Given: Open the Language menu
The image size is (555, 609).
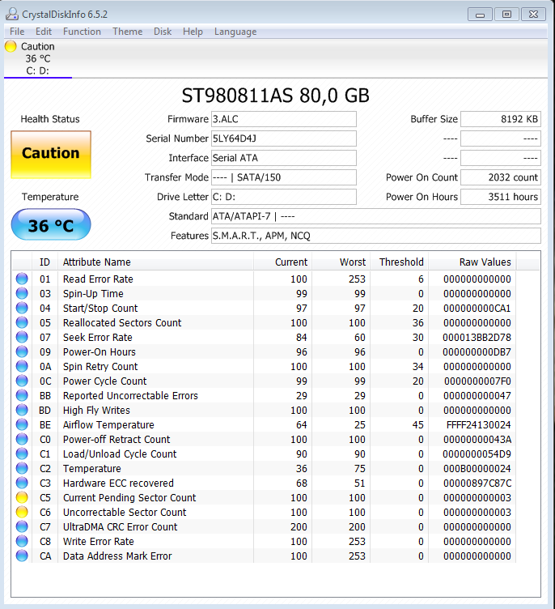Looking at the screenshot, I should pos(235,32).
